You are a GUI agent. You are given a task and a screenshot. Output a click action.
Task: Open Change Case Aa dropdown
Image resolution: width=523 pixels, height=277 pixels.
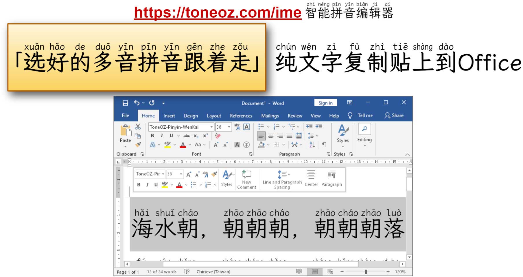[200, 145]
